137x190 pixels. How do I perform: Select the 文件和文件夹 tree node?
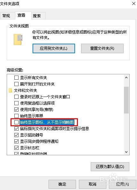click(x=25, y=91)
